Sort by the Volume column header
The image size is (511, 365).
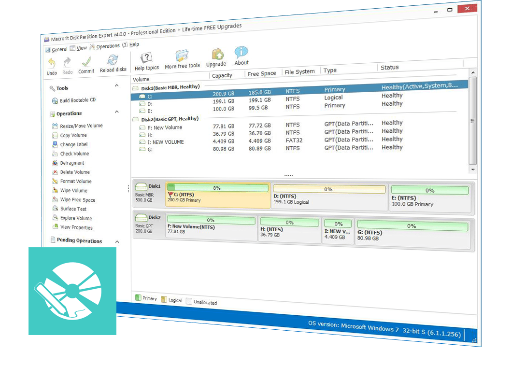pyautogui.click(x=141, y=79)
